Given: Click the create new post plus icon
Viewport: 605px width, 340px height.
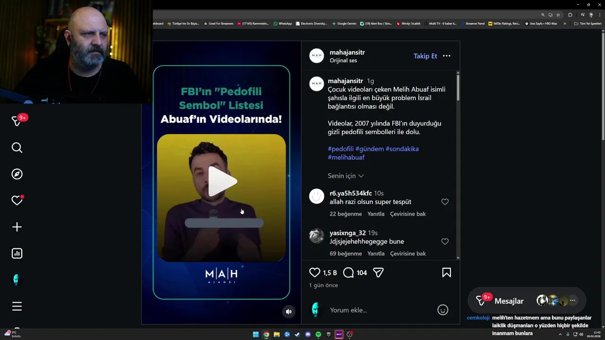Looking at the screenshot, I should point(17,227).
